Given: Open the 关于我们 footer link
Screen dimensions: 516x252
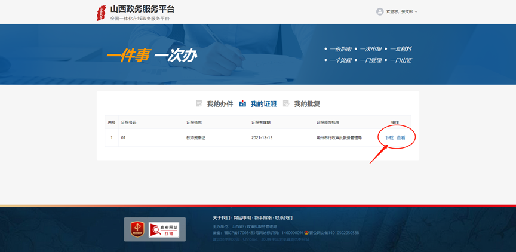Looking at the screenshot, I should tap(221, 218).
